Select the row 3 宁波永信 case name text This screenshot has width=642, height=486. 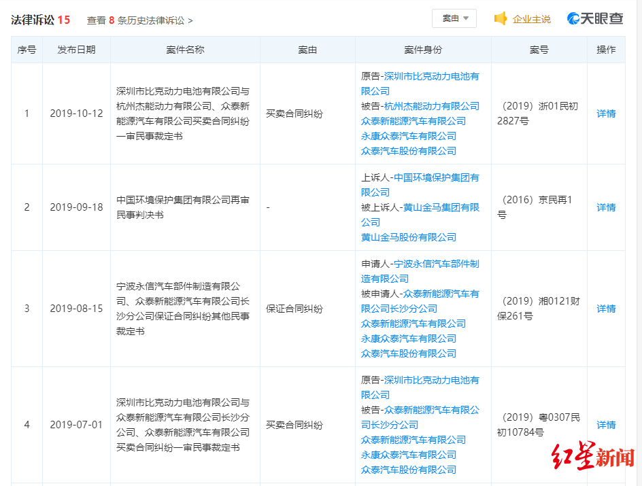click(183, 309)
